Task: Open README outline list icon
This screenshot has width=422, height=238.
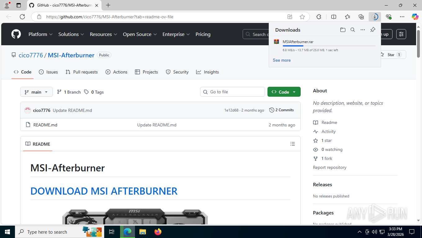Action: point(292,144)
